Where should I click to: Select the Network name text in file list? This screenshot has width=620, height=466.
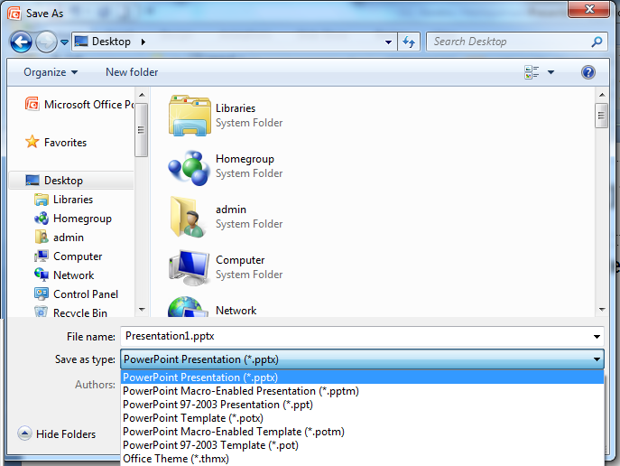[236, 311]
